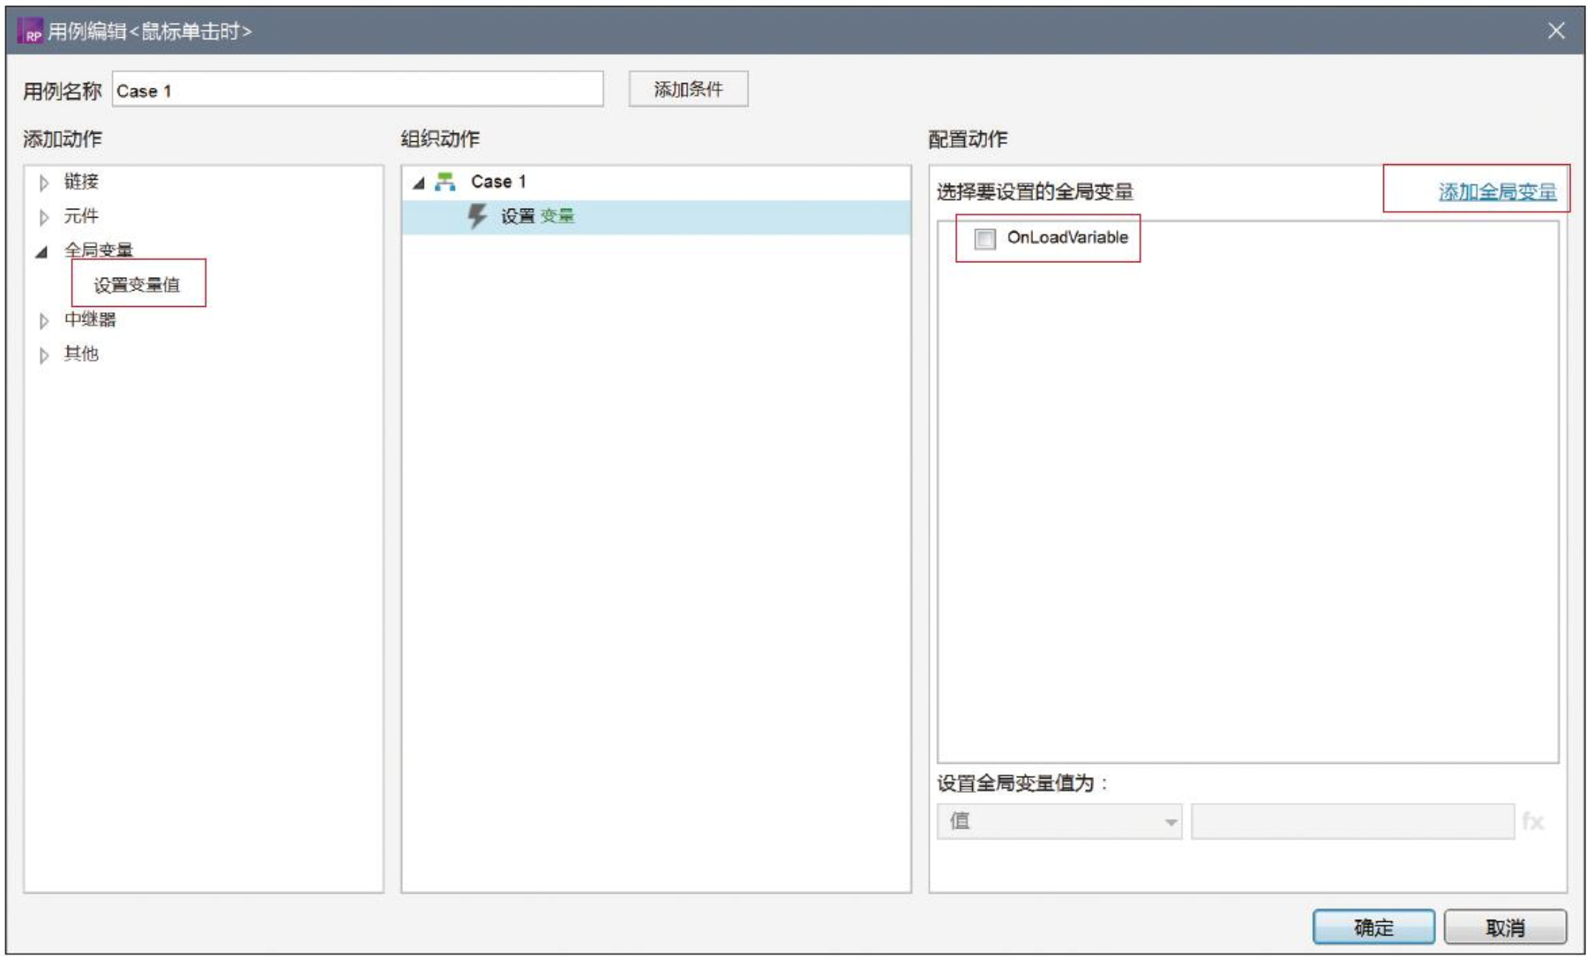
Task: Select the 全局变量 category label
Action: pyautogui.click(x=98, y=250)
